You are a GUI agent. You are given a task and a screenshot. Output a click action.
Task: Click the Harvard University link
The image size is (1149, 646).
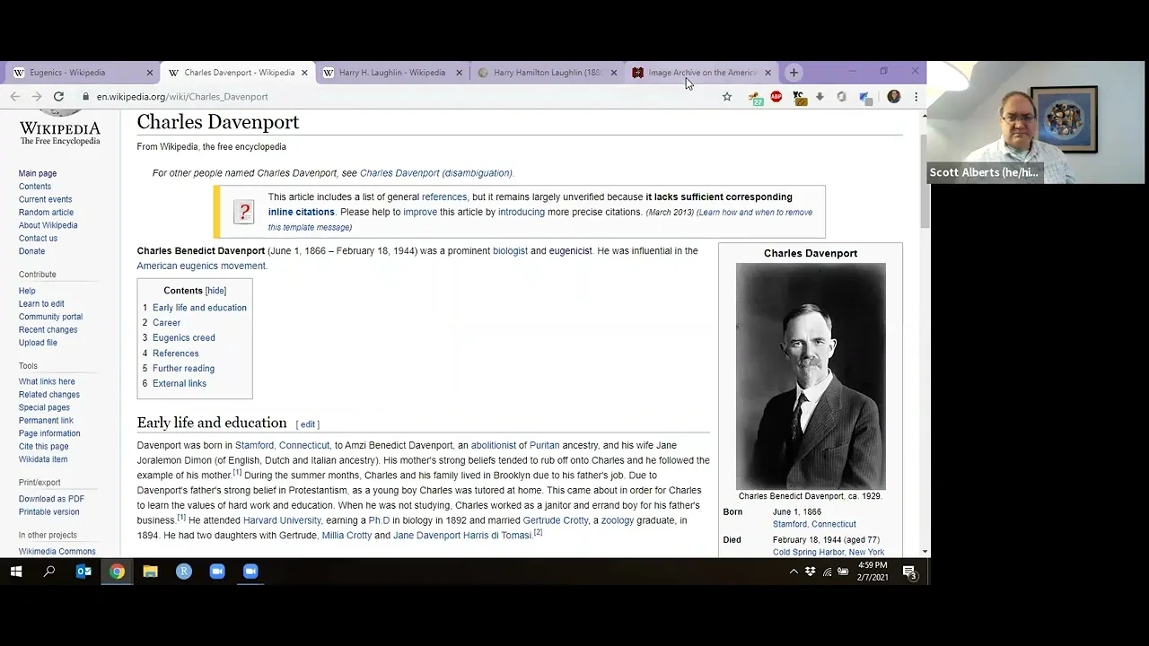(282, 520)
